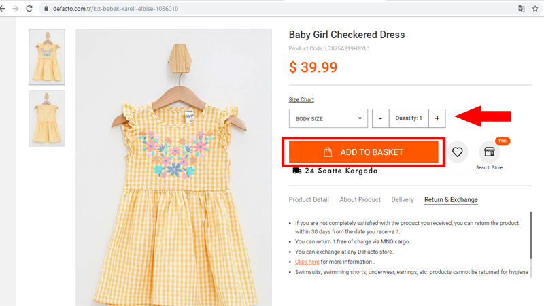This screenshot has height=306, width=544.
Task: Open the Size Chart link
Action: click(301, 99)
